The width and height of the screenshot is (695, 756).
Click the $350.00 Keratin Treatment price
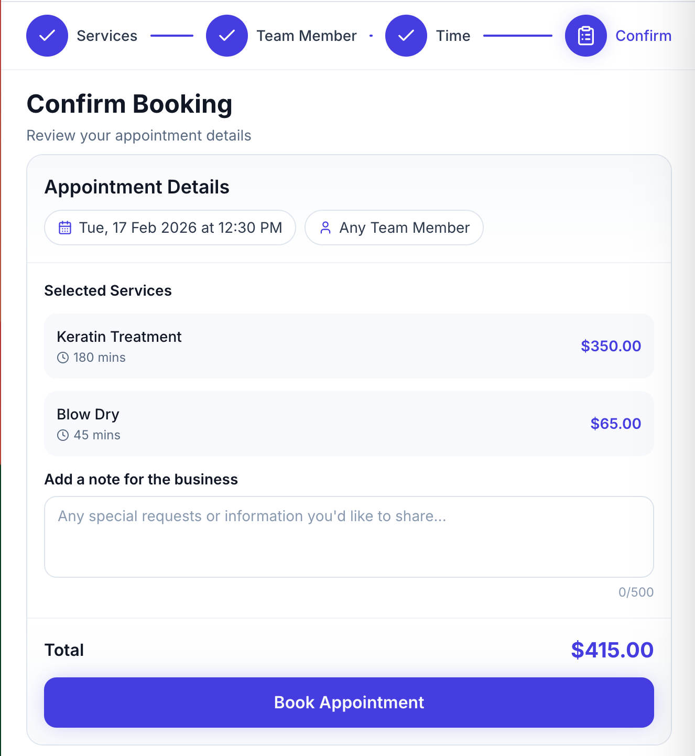click(x=611, y=346)
